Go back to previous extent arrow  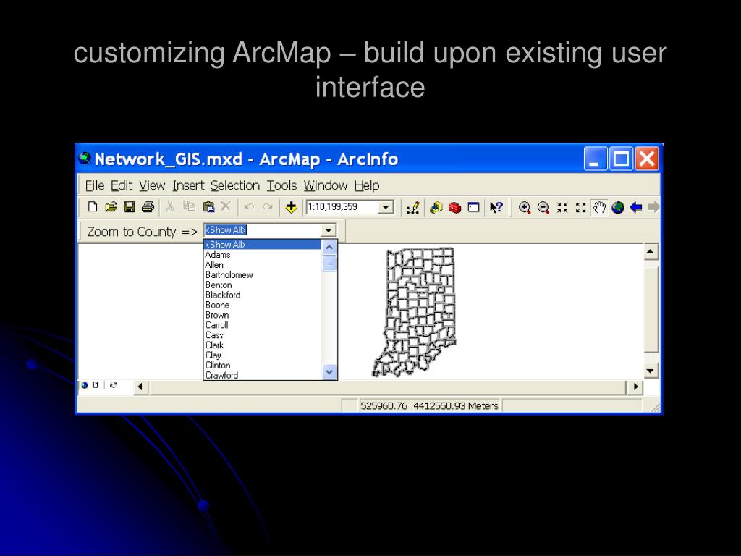(636, 207)
